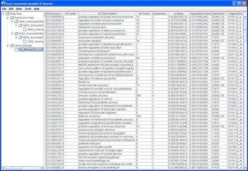Open the Help menu

point(36,9)
